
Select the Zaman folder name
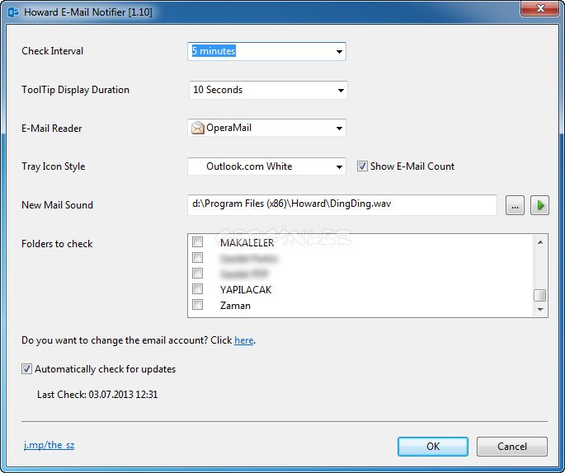click(235, 306)
